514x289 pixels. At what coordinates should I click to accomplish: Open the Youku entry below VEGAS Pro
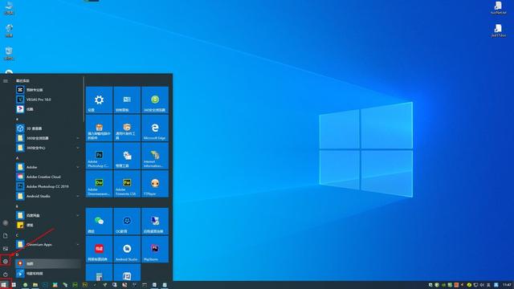(x=48, y=109)
